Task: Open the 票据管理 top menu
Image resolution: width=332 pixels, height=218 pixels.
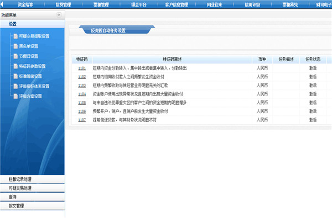Action: (x=101, y=4)
